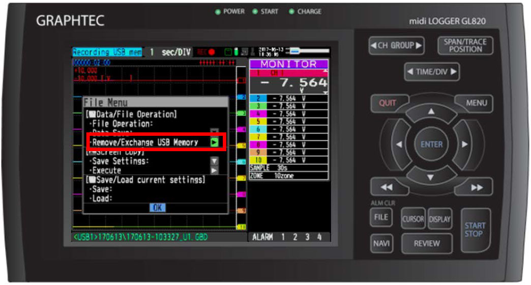This screenshot has width=531, height=285.
Task: Click the Data/File Operation section header
Action: tap(131, 114)
